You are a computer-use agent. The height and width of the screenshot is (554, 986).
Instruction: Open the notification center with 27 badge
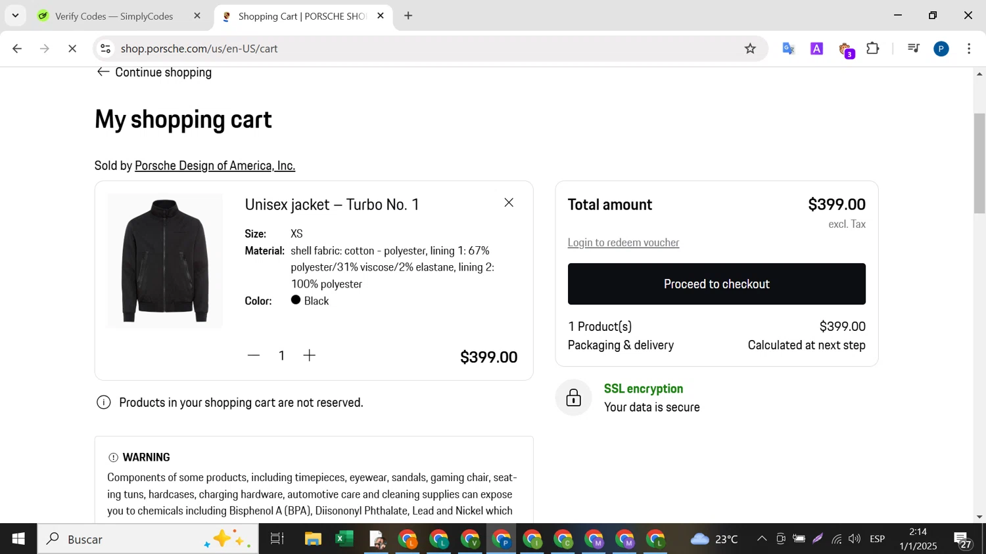coord(963,540)
